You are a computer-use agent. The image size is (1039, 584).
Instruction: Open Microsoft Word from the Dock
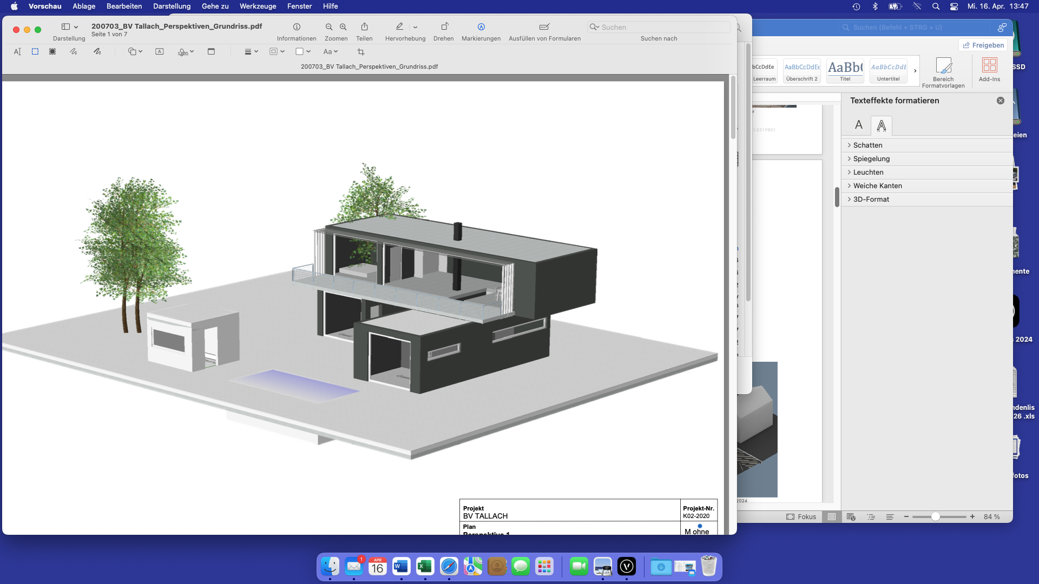pyautogui.click(x=401, y=567)
